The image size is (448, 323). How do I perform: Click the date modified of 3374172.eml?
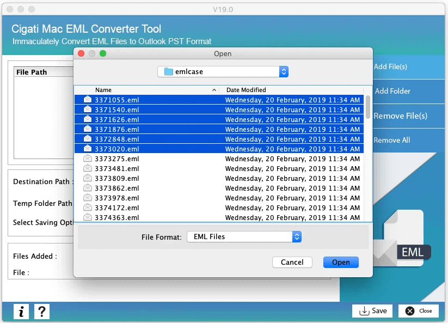pos(292,208)
